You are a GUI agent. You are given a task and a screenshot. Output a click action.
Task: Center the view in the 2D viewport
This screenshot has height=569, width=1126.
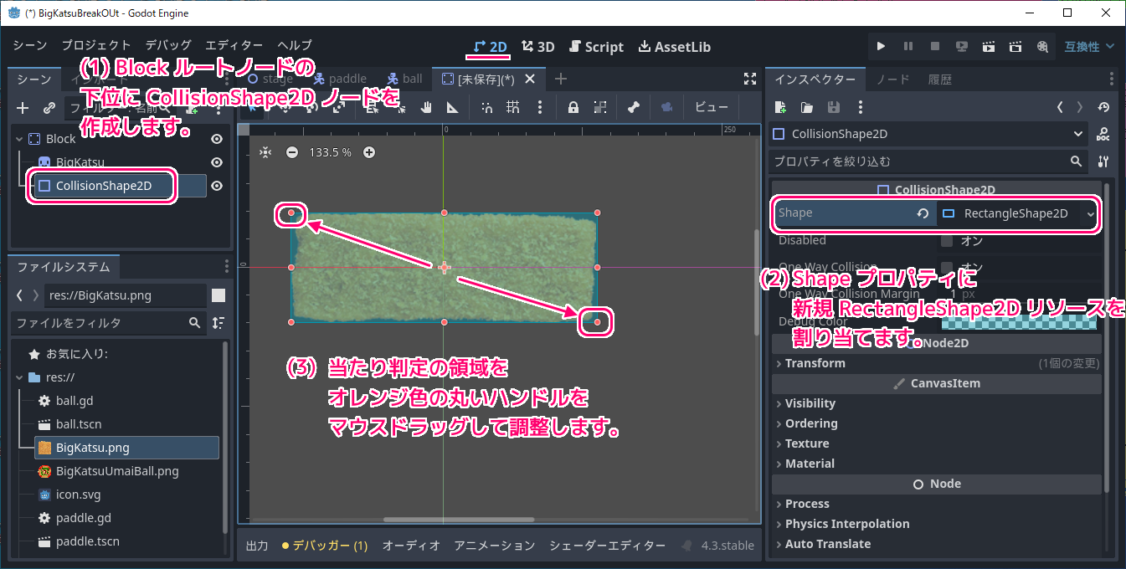click(265, 152)
